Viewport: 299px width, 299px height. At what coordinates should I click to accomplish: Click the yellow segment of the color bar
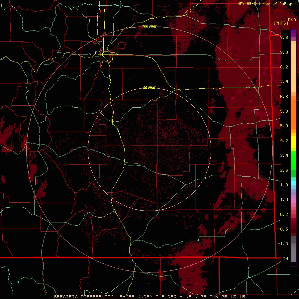point(293,142)
